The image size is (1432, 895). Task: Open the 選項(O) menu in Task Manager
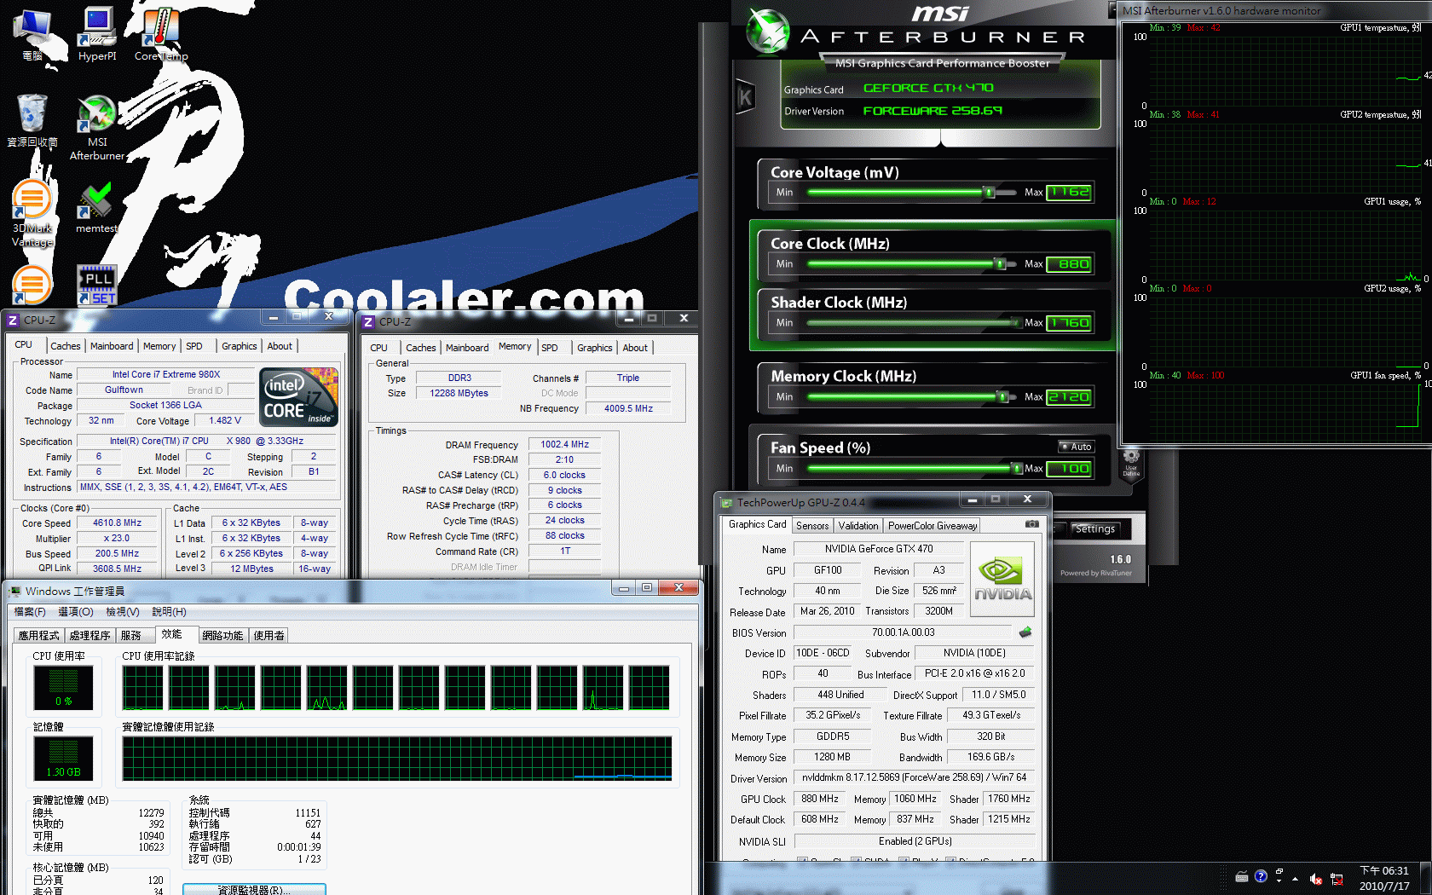point(75,612)
